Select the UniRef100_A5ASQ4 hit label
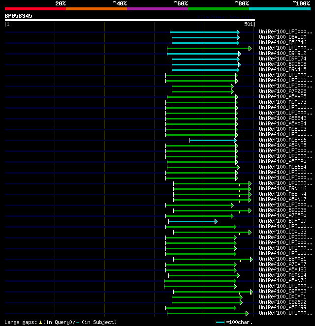This screenshot has width=315, height=326. point(283,275)
